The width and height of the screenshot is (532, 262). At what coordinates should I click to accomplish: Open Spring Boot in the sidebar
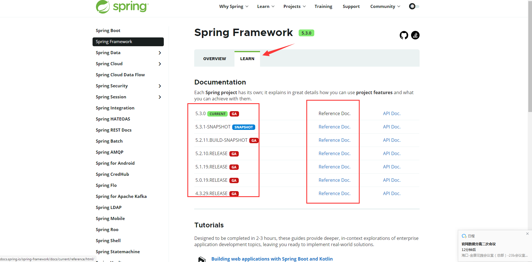click(x=108, y=30)
